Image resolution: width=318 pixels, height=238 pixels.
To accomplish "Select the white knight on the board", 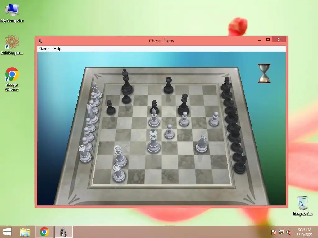I will pyautogui.click(x=202, y=143).
